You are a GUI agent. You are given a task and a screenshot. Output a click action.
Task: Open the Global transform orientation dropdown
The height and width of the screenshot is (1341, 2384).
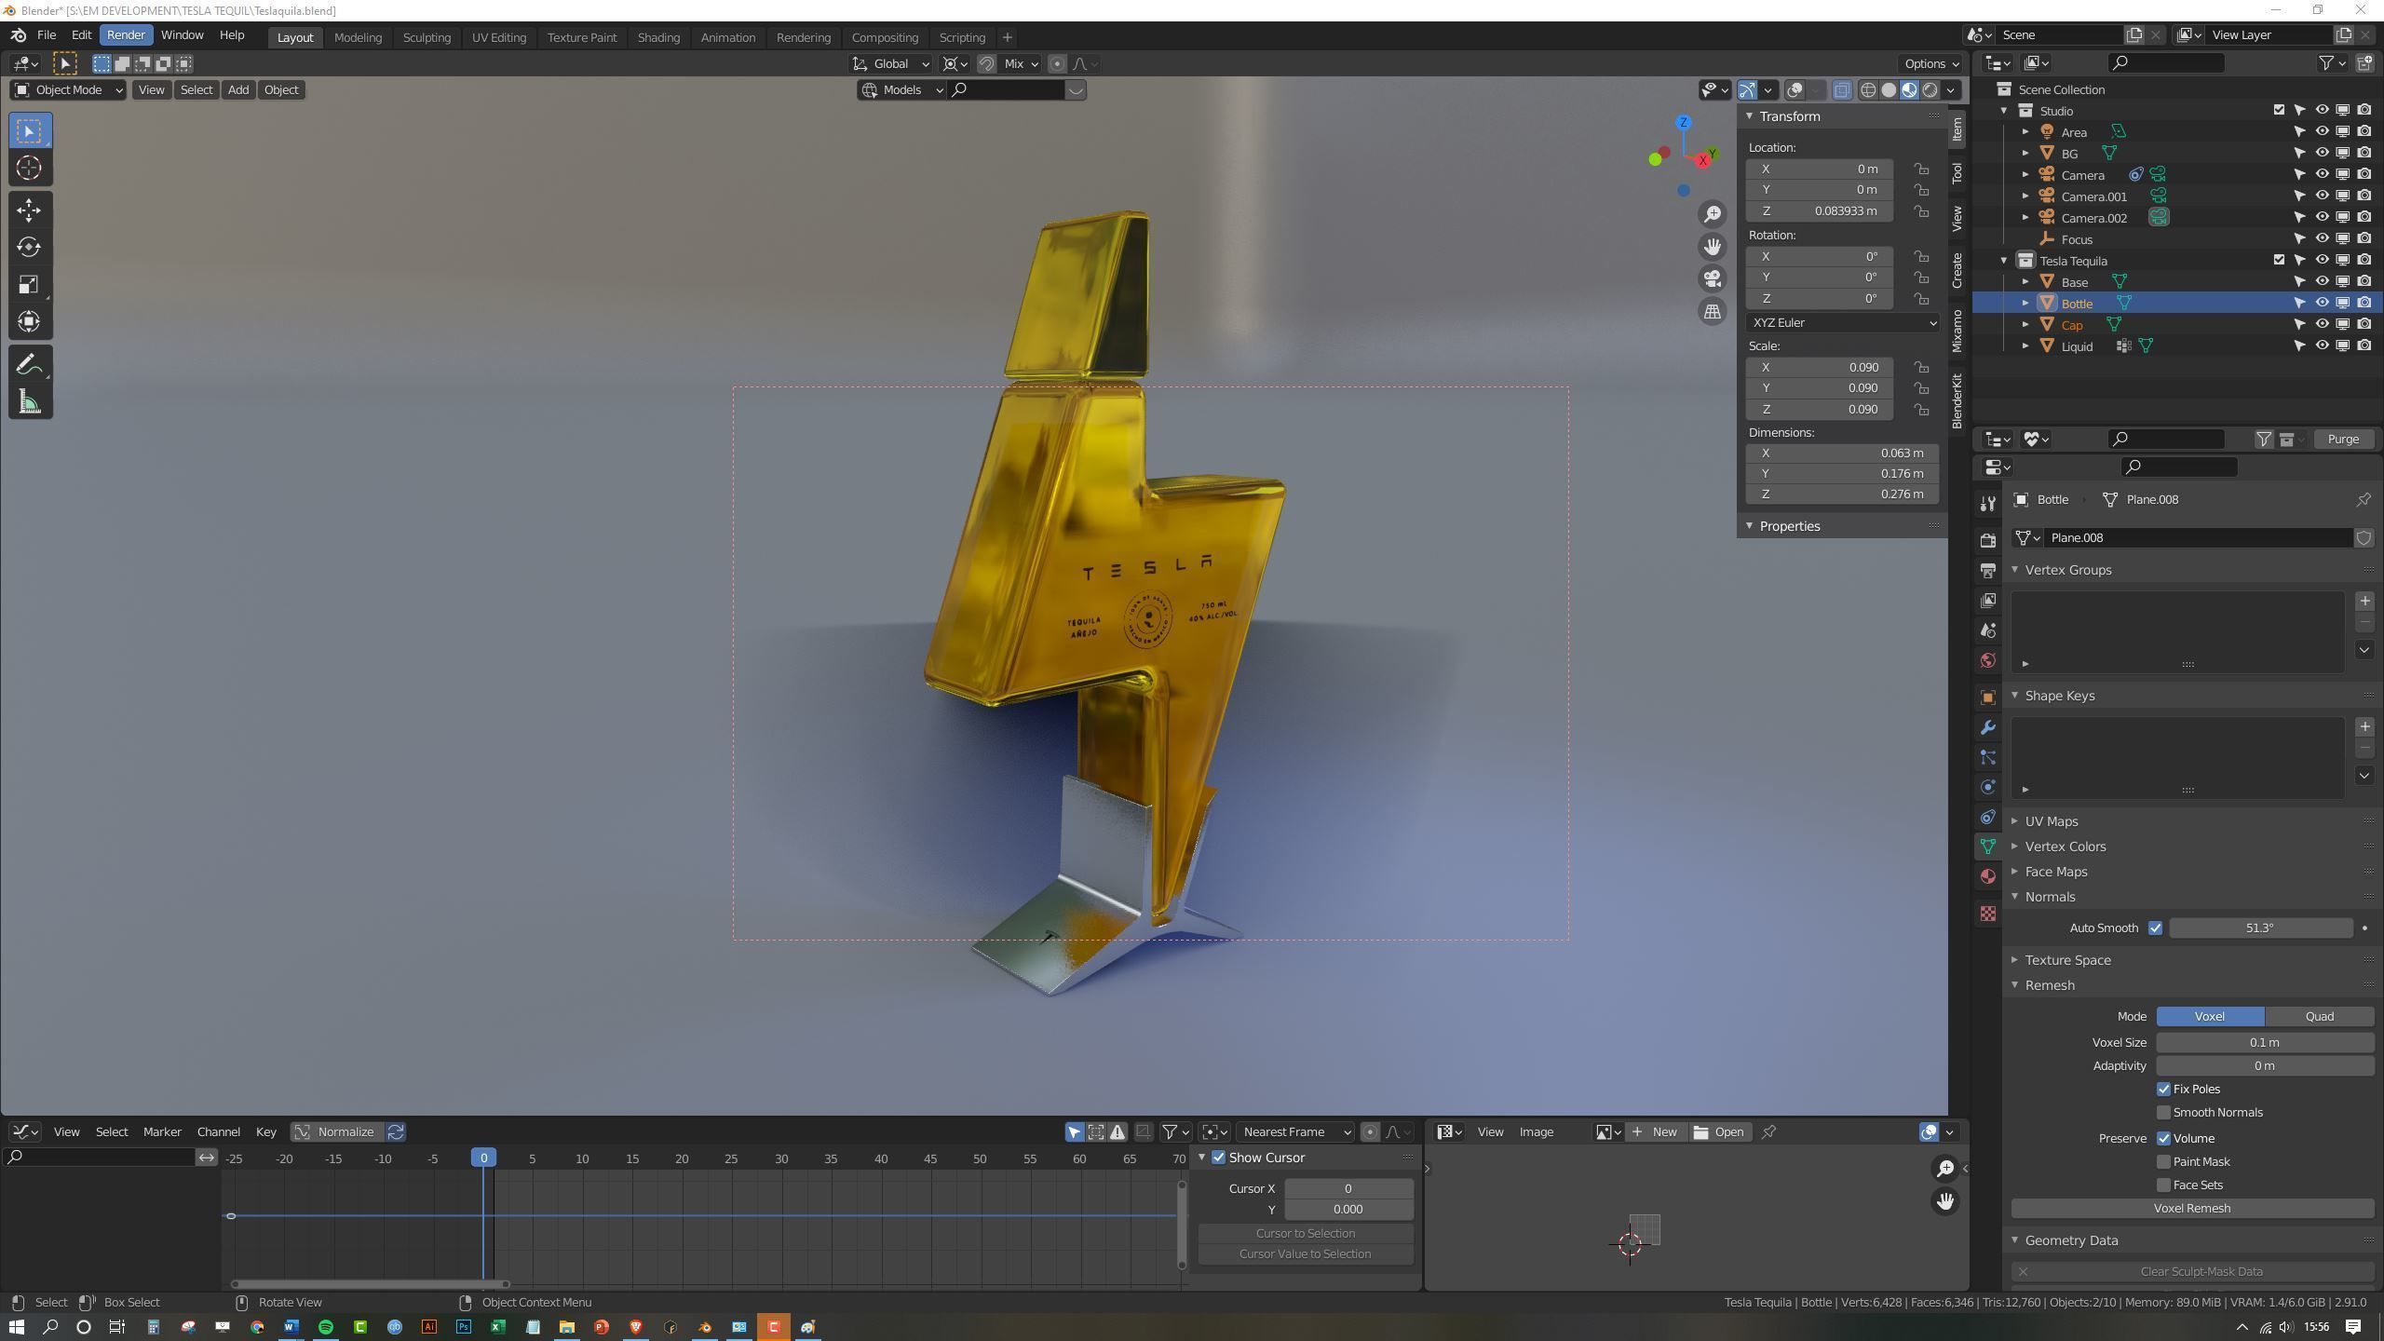click(x=891, y=64)
